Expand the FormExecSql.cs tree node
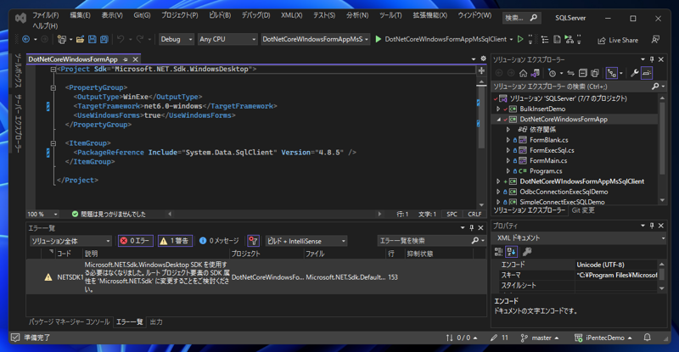The height and width of the screenshot is (352, 679). (508, 151)
